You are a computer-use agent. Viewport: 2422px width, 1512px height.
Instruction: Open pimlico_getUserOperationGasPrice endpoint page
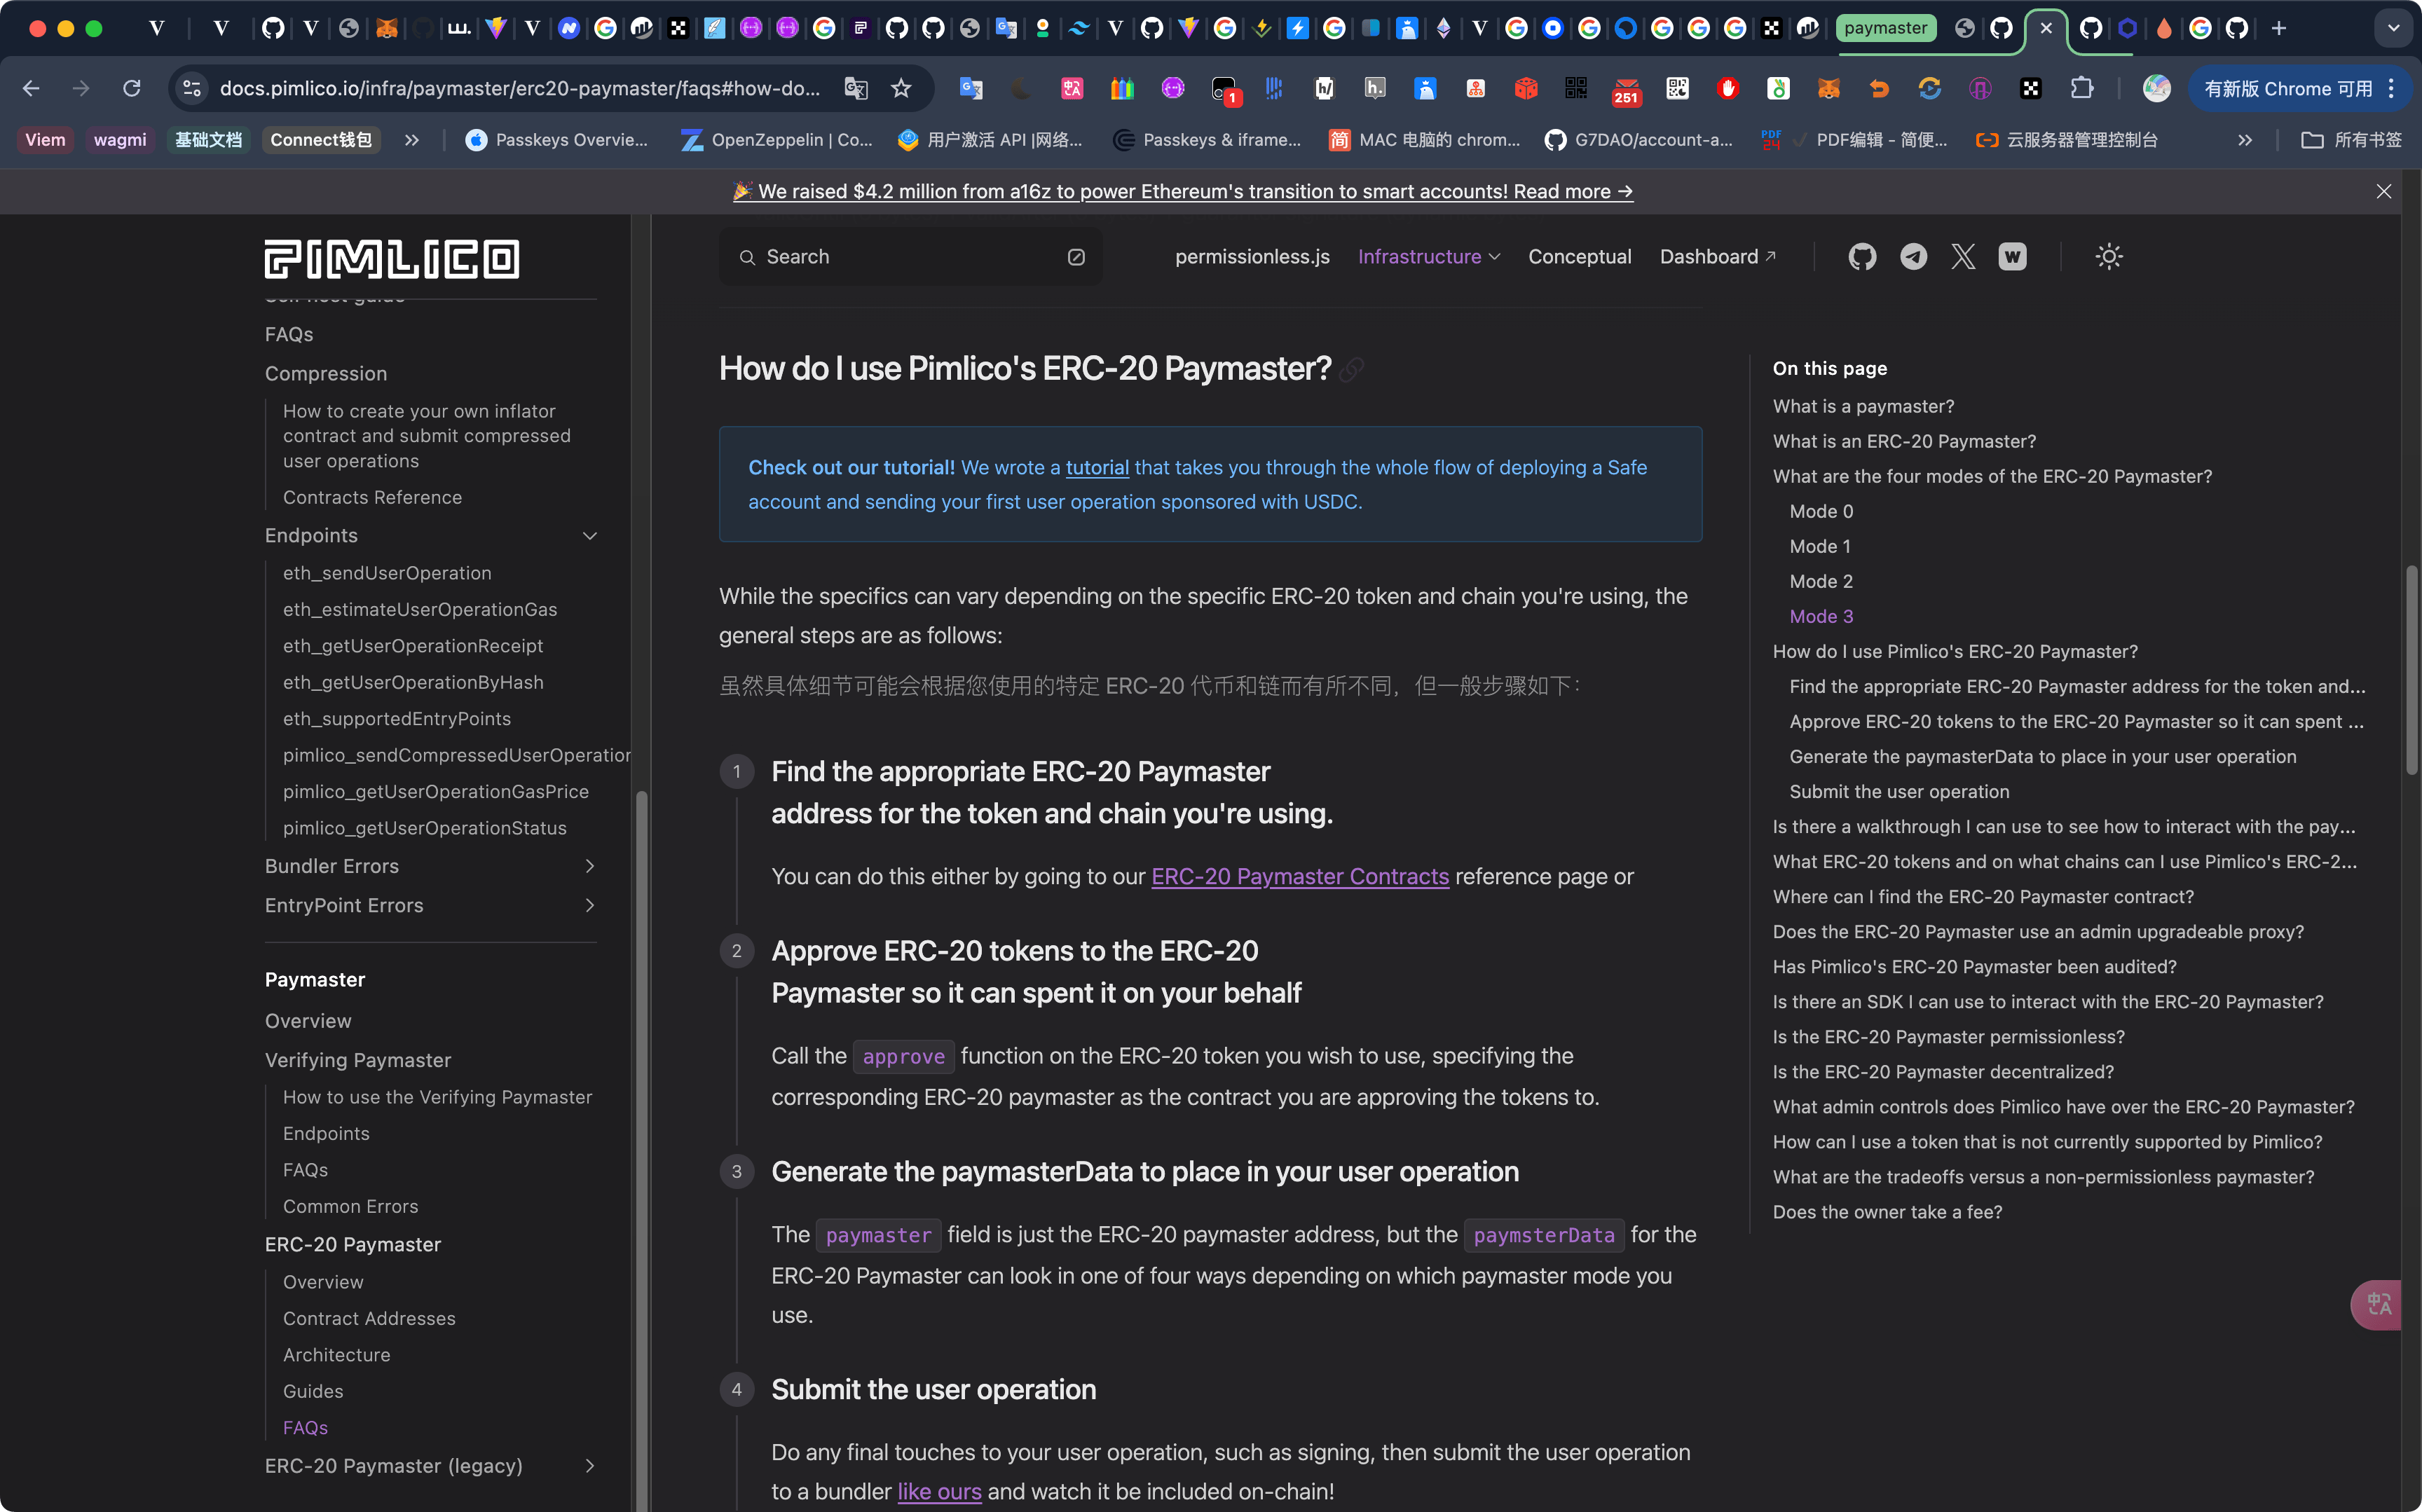pyautogui.click(x=436, y=792)
